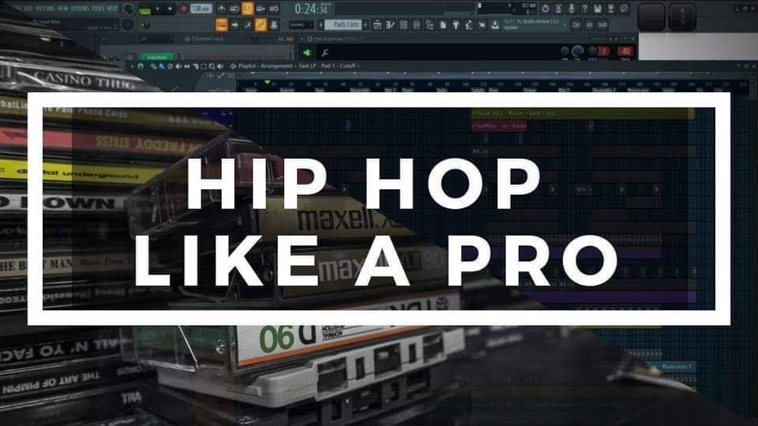Click the one-click audio recording microphone

(x=572, y=9)
